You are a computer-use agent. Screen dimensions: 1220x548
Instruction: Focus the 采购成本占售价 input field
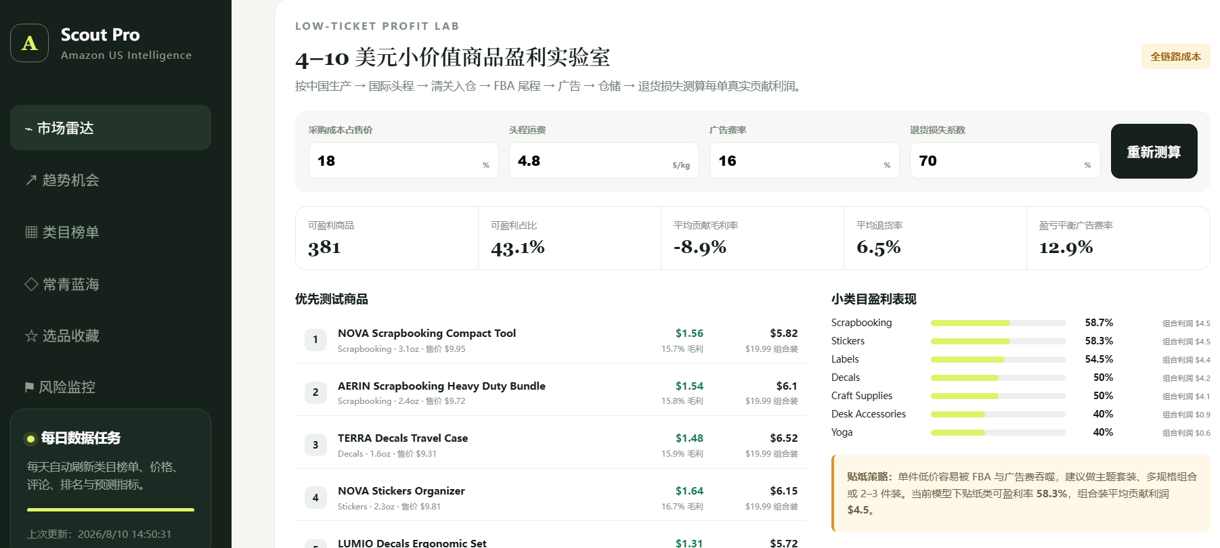point(404,160)
